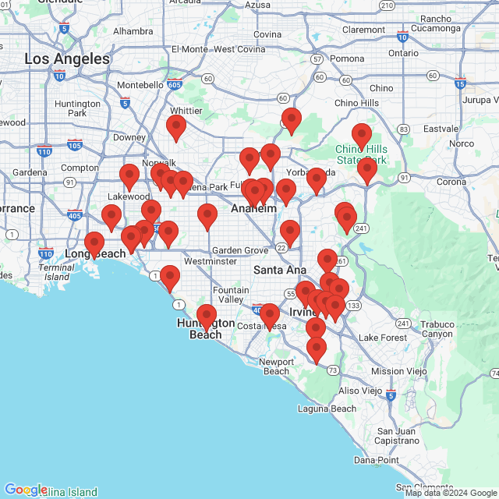Click the Route 241 shield near Trabuco Canyon
This screenshot has height=499, width=499.
click(x=403, y=324)
